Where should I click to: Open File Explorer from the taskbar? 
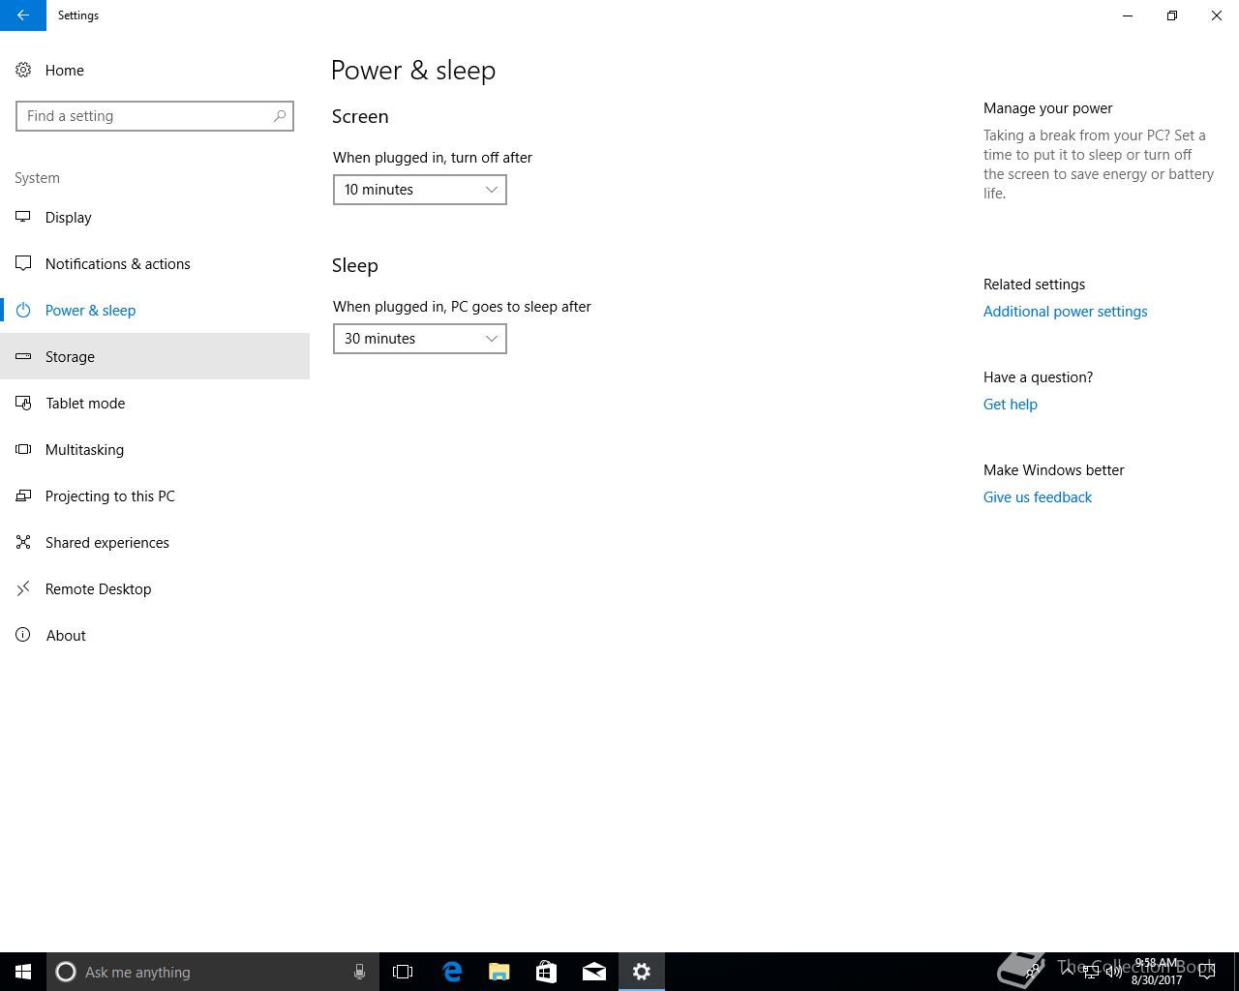(x=499, y=972)
